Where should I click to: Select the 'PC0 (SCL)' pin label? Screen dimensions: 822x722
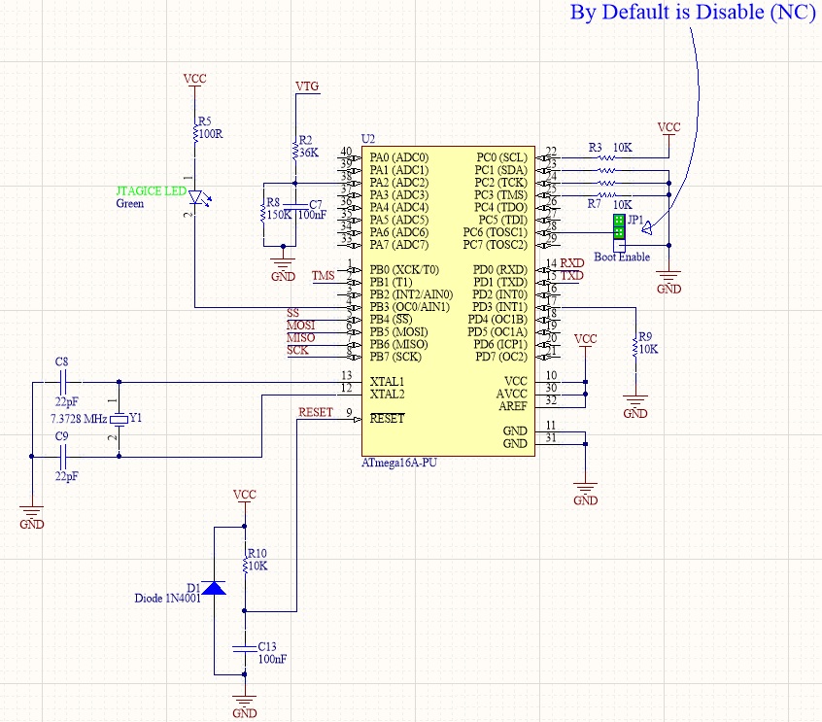[501, 157]
